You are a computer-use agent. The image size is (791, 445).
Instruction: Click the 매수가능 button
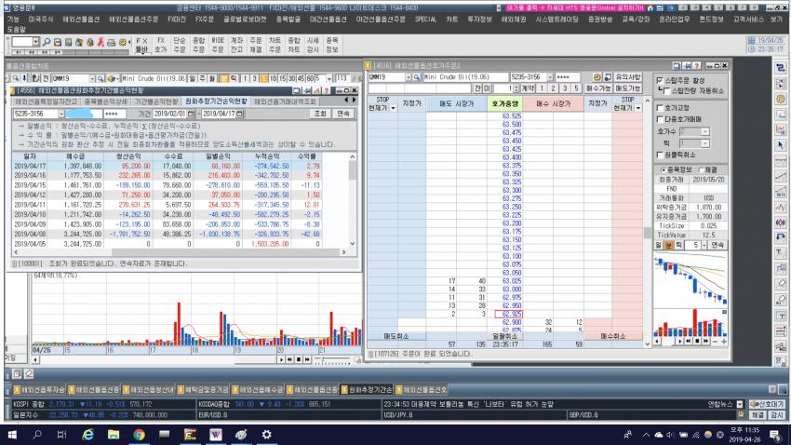tap(598, 88)
